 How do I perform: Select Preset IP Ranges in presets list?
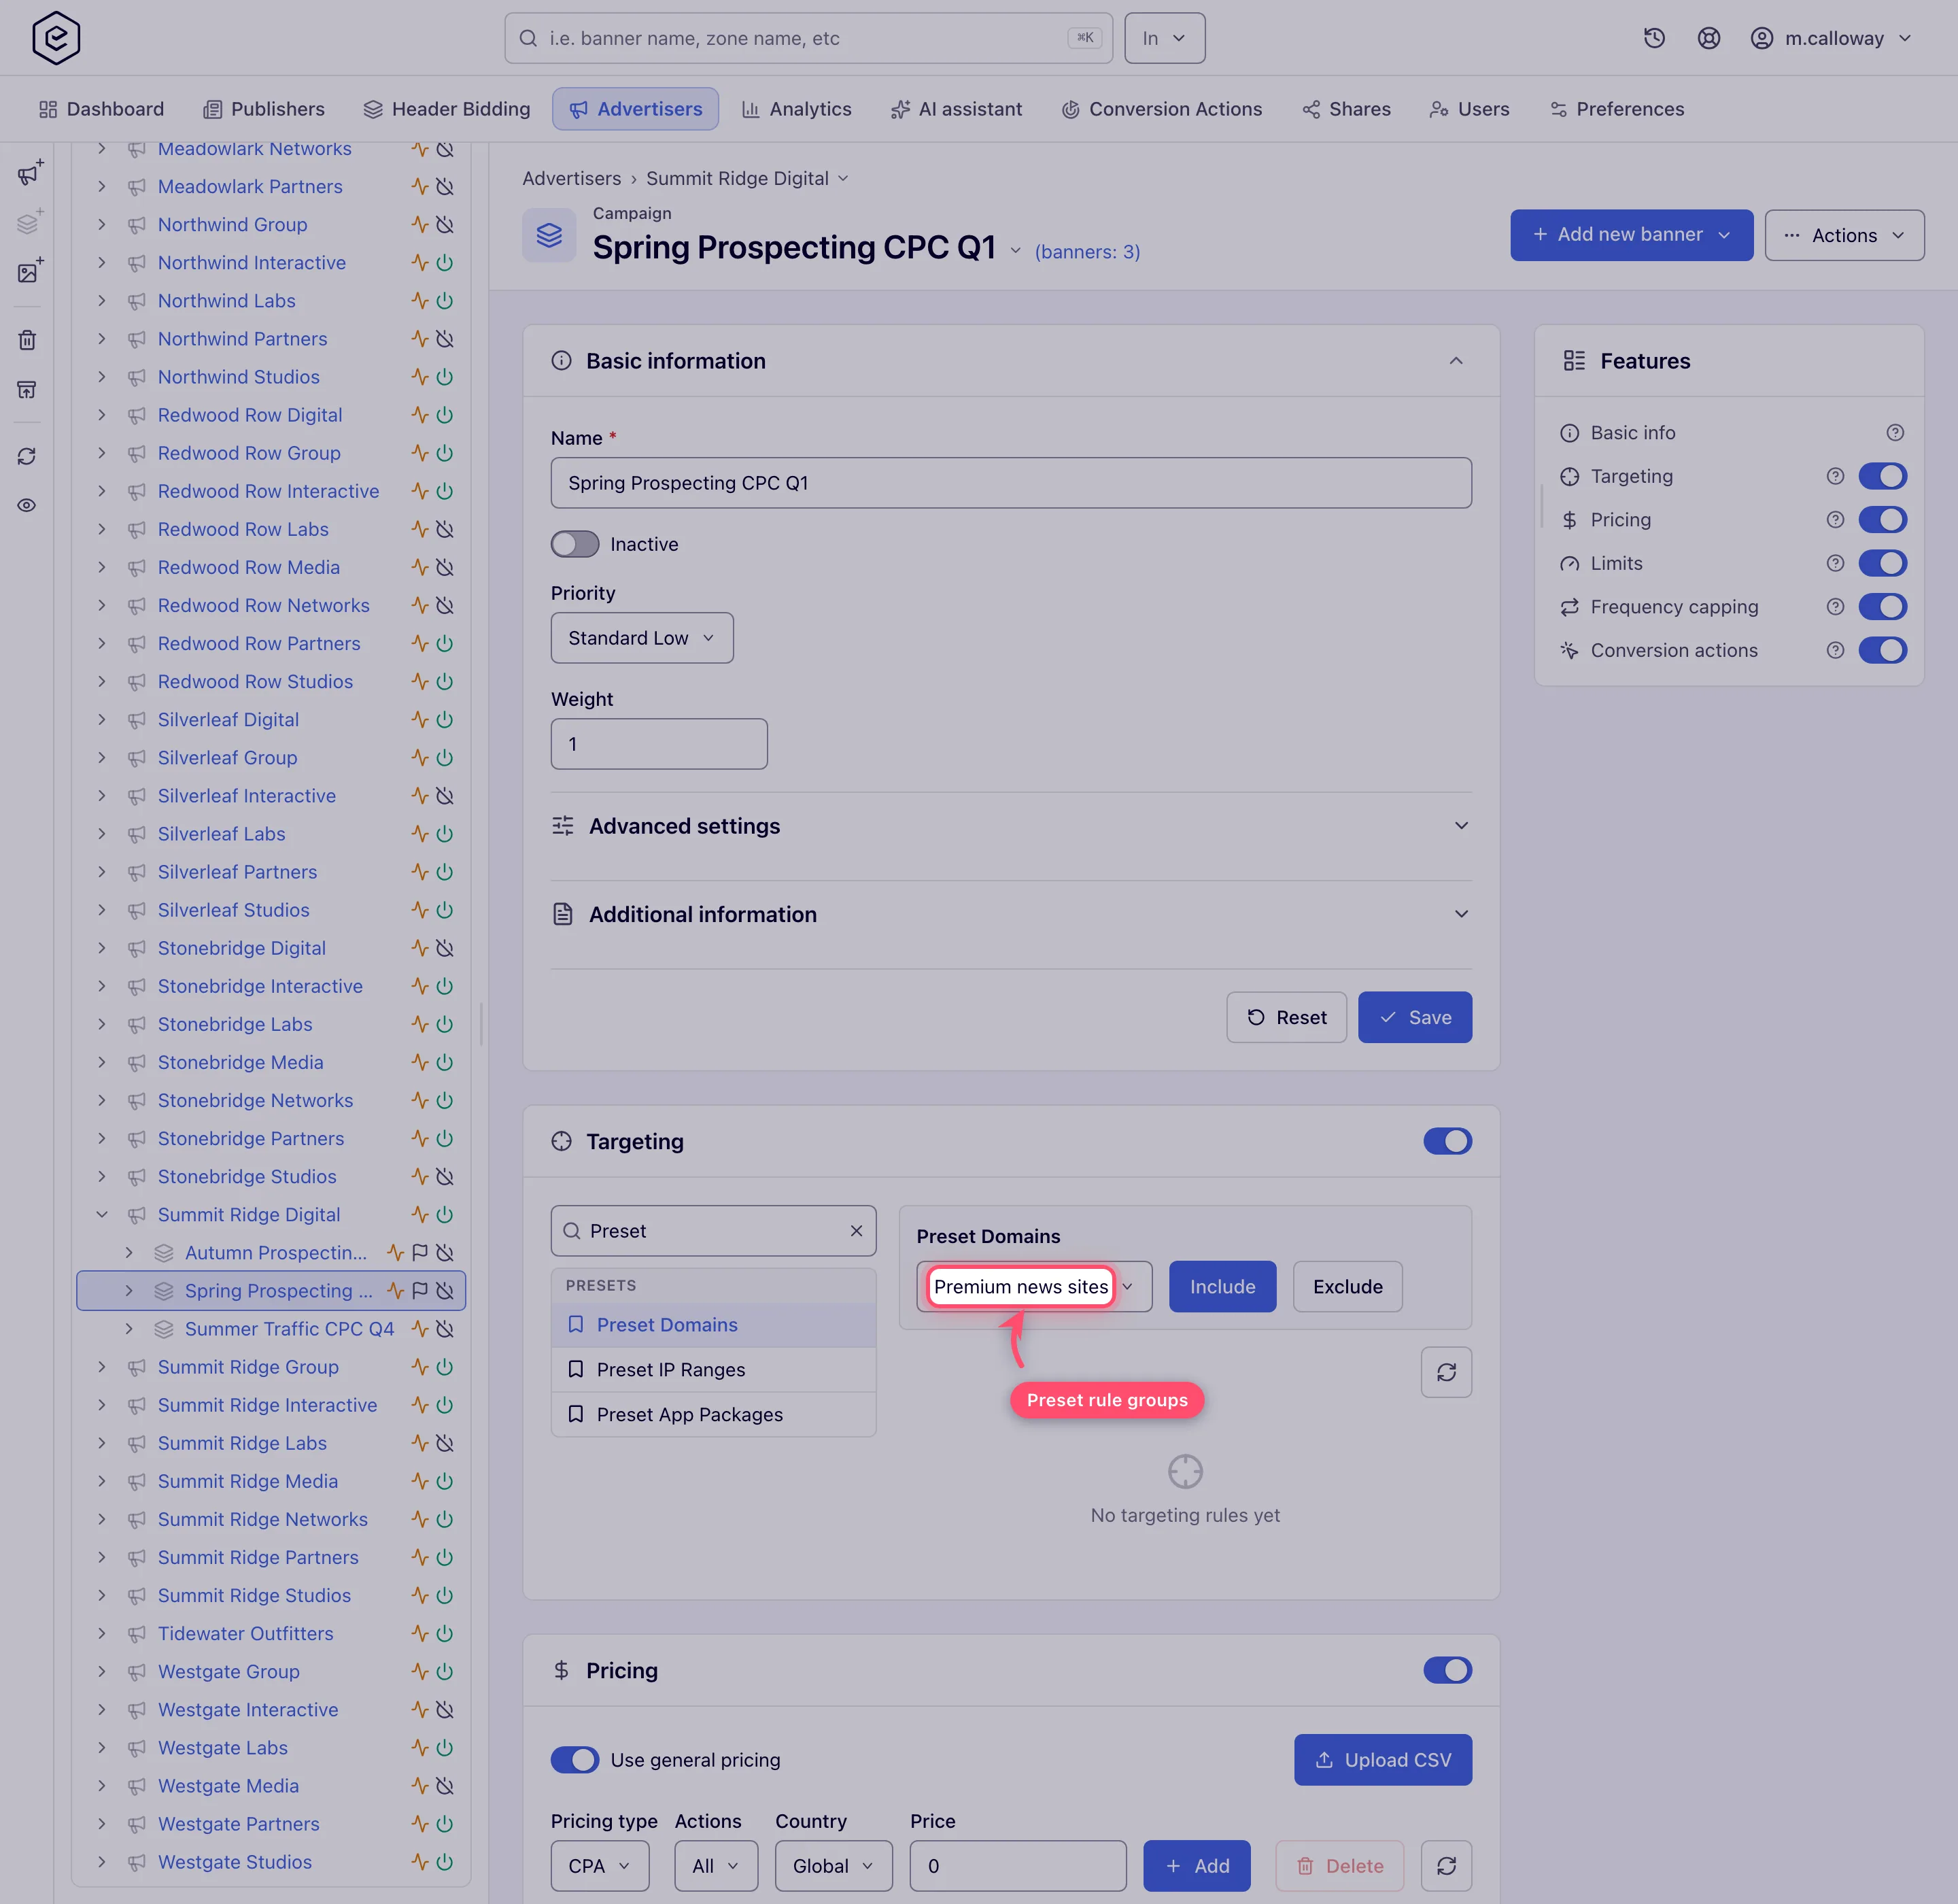[x=713, y=1370]
